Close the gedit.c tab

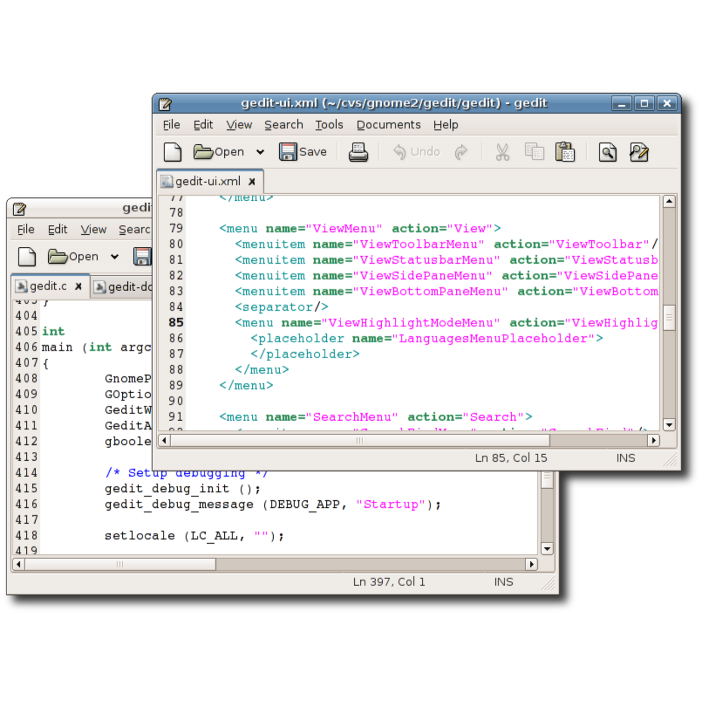(x=78, y=286)
